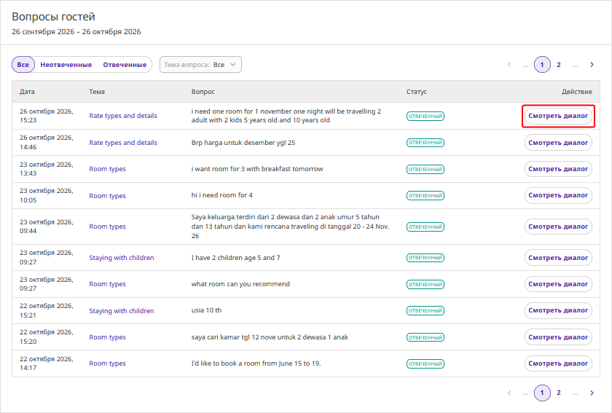
Task: Open Rate types and details link, 14:46 row
Action: pos(123,143)
